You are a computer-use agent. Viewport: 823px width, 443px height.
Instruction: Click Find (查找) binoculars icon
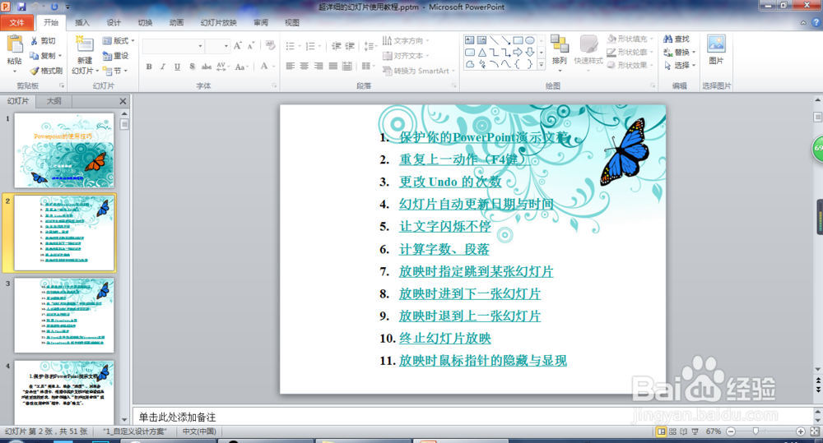[667, 39]
